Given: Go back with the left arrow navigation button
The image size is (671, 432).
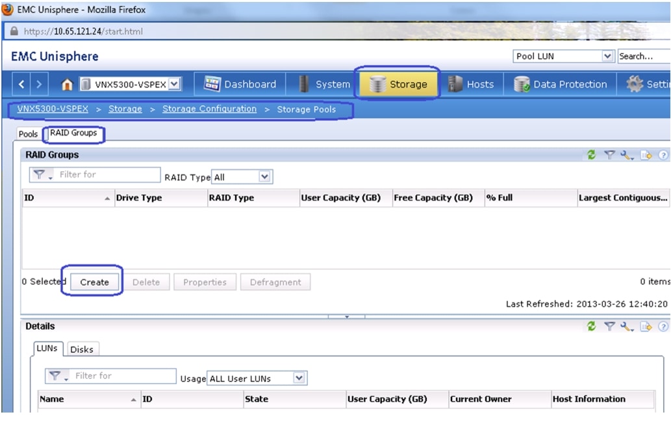Looking at the screenshot, I should [x=21, y=84].
